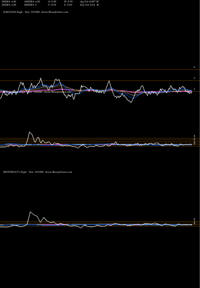Select the 50EMA value in the header
This screenshot has height=288, width=200.
[x=8, y=5]
